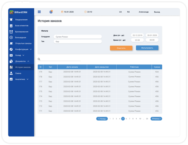Click the BilliardCRM logo
This screenshot has width=188, height=145.
(12, 12)
